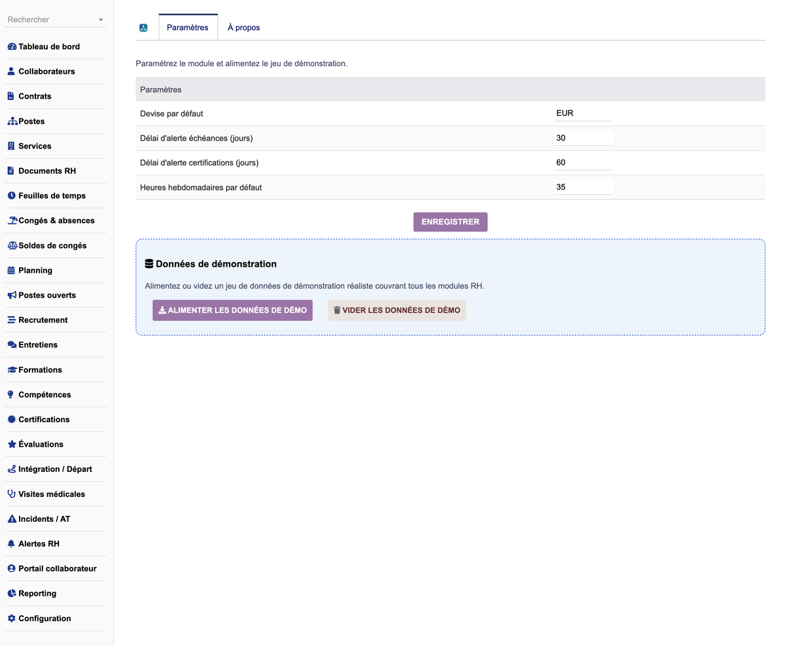Click Vider les données de démo

396,310
